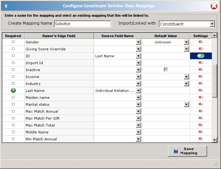Toggle the Settings switch for Import Id

pyautogui.click(x=201, y=63)
